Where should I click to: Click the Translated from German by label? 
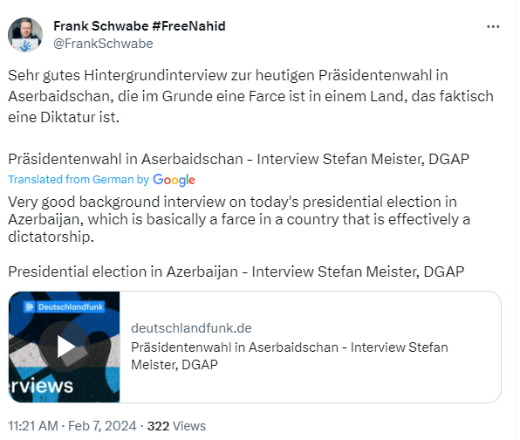pos(79,180)
